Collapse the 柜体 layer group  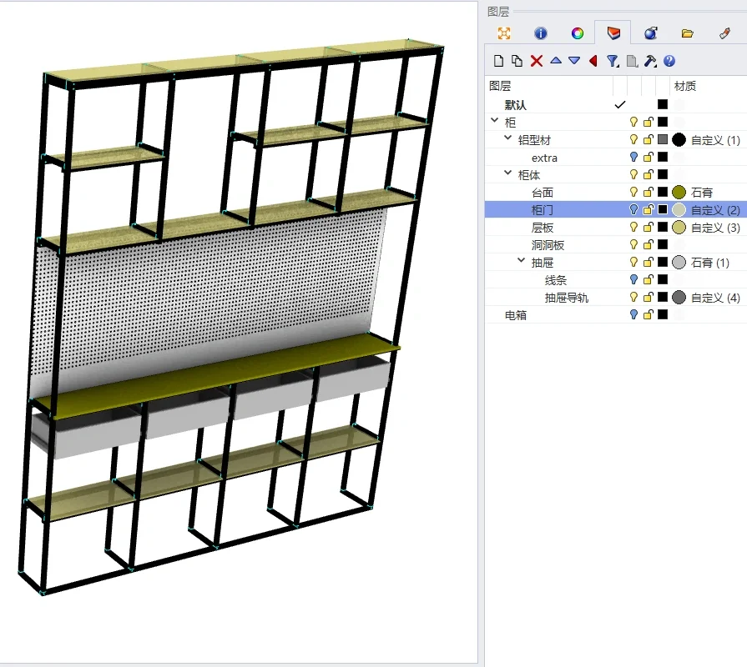point(507,173)
